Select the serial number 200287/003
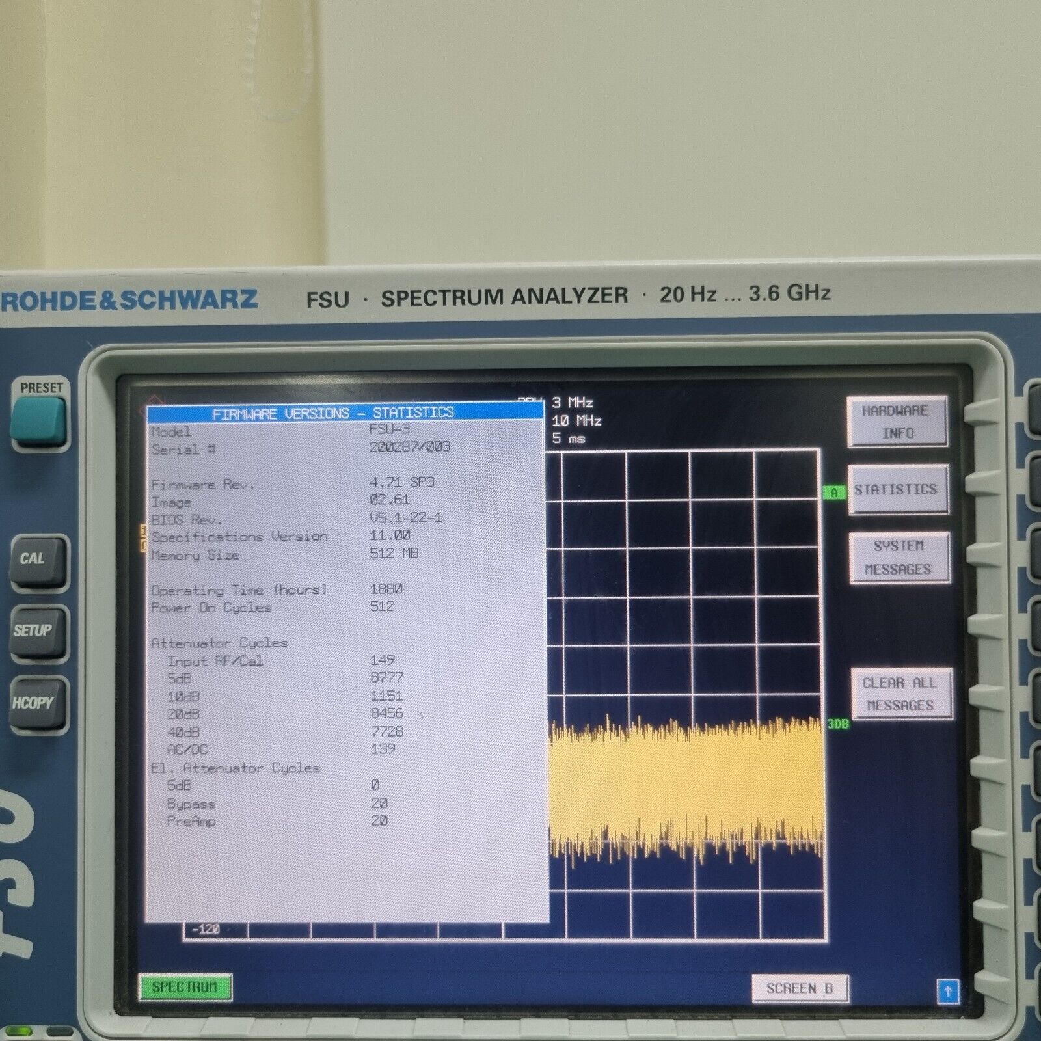This screenshot has width=1041, height=1041. click(x=409, y=447)
